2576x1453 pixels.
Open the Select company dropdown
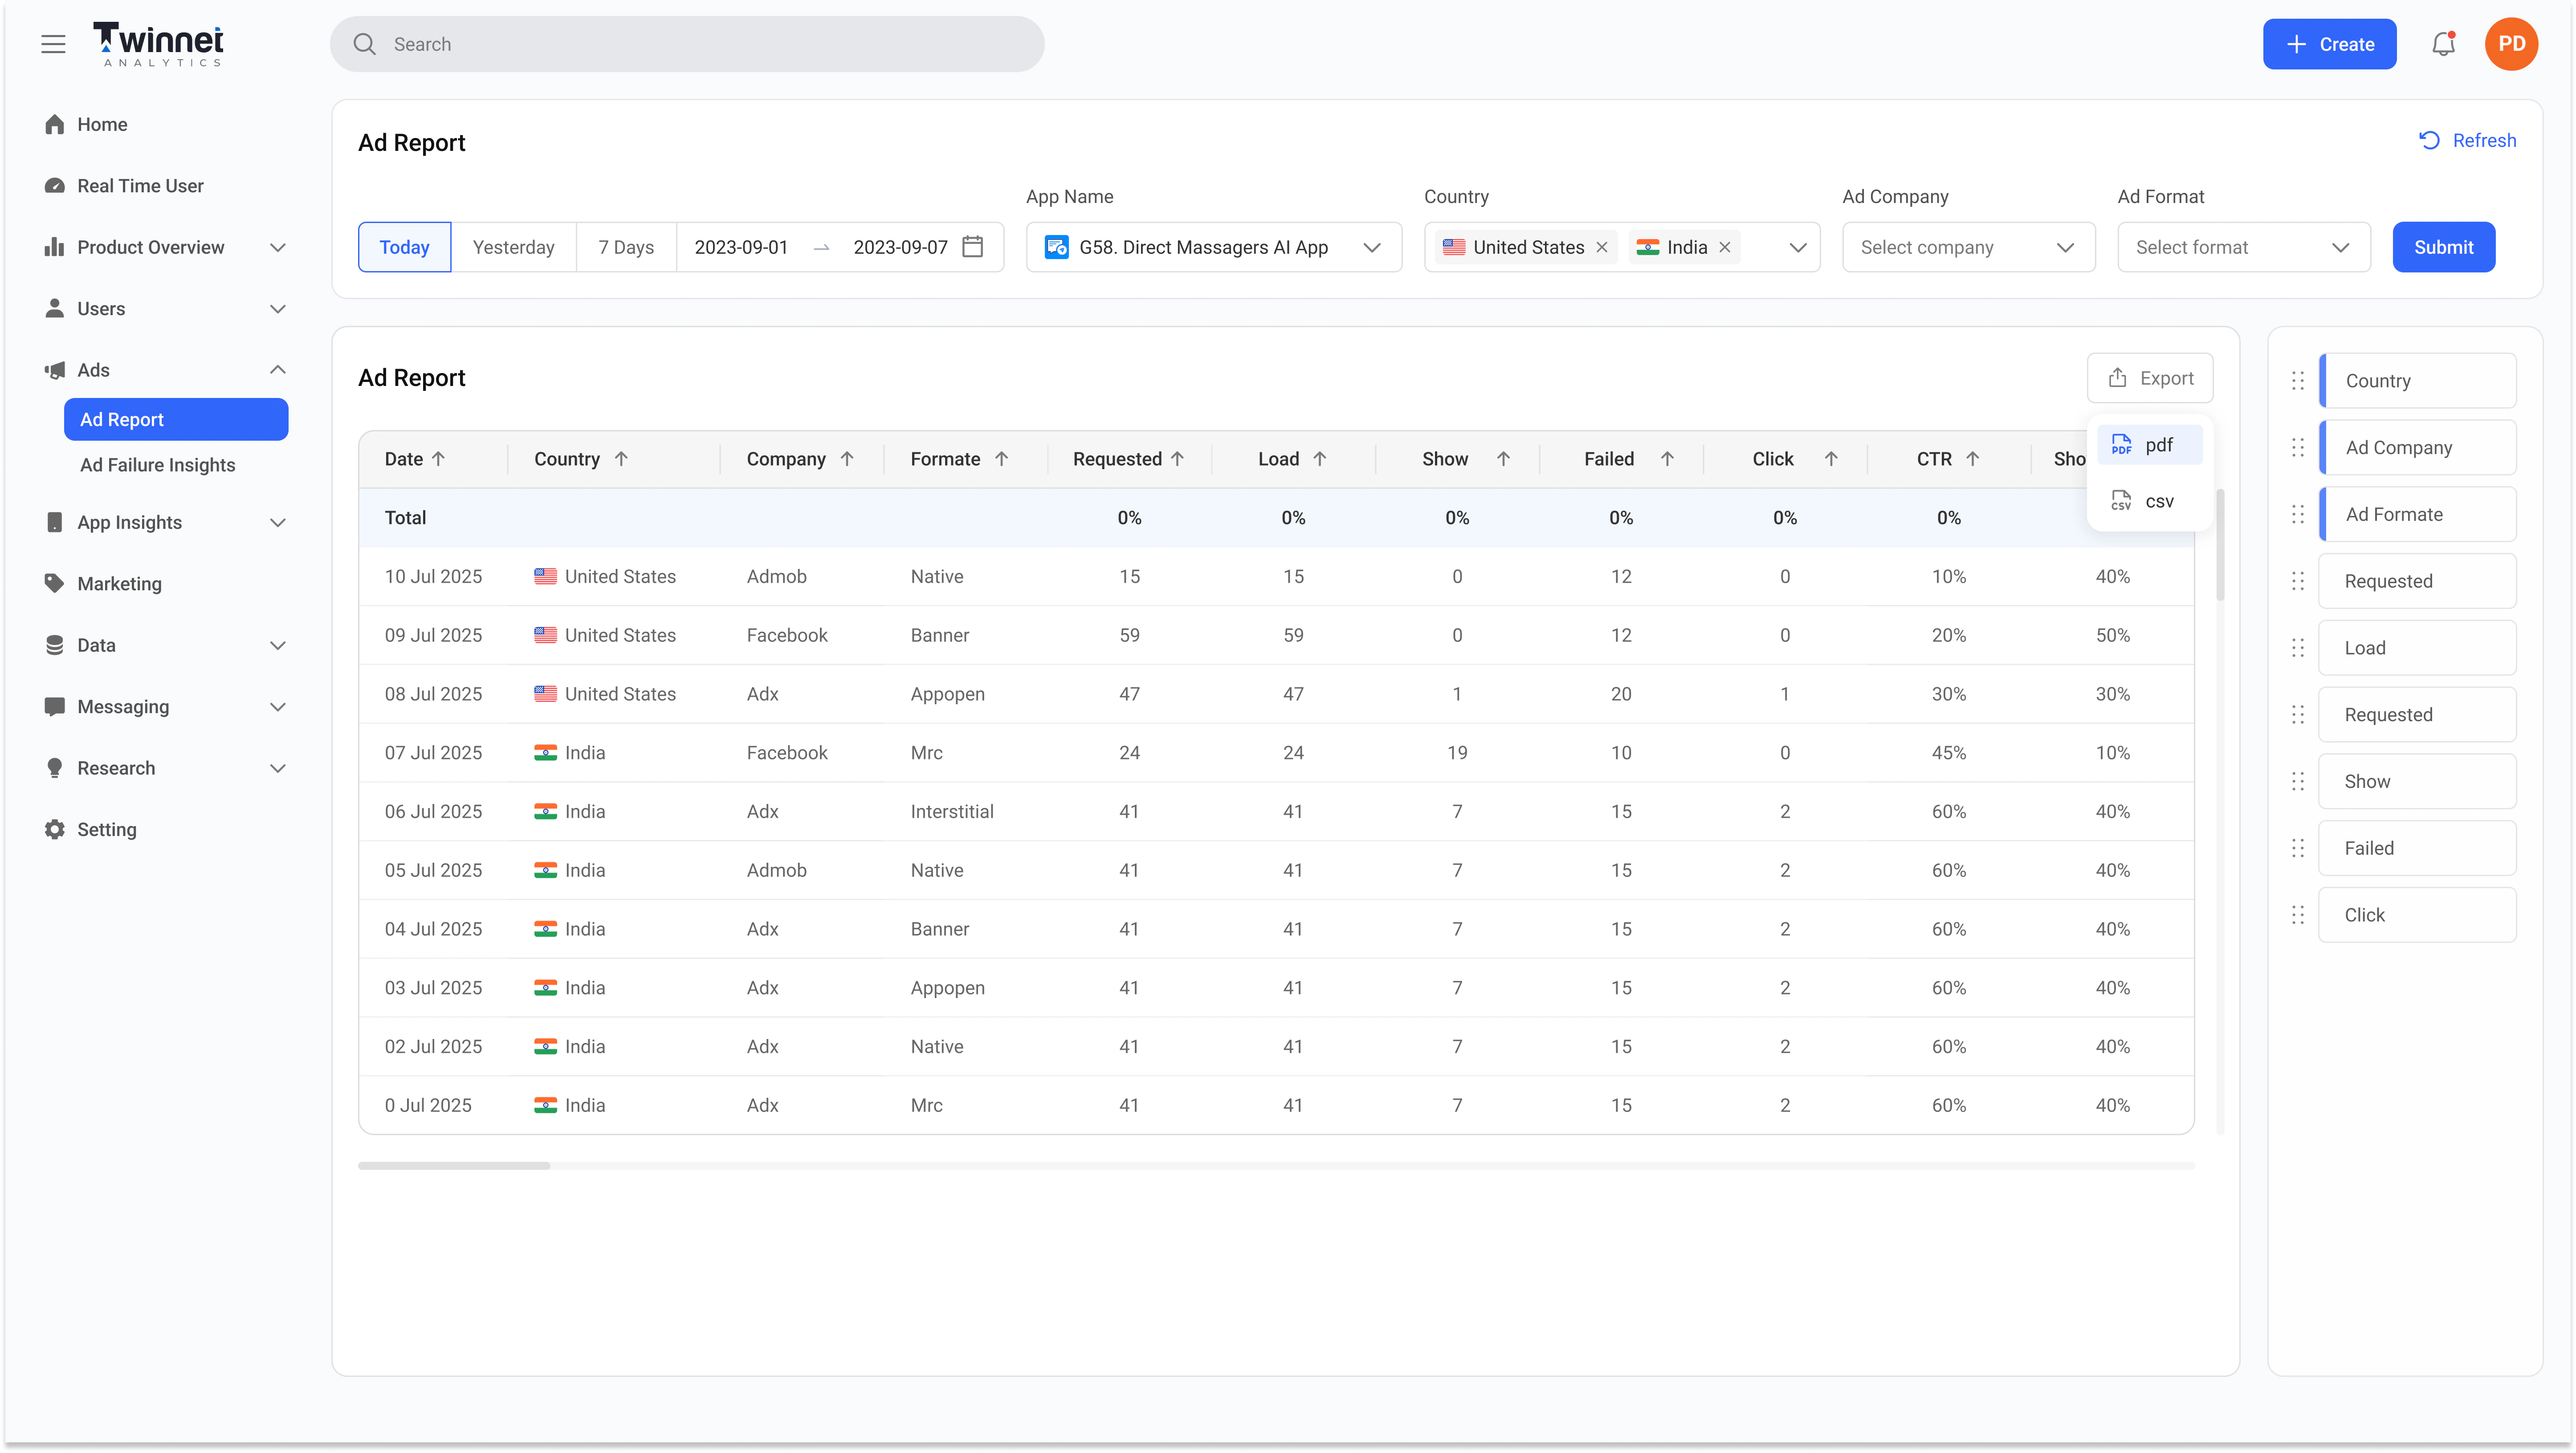tap(1968, 247)
